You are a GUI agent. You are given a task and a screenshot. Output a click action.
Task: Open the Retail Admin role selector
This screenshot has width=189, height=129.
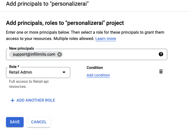[38, 72]
